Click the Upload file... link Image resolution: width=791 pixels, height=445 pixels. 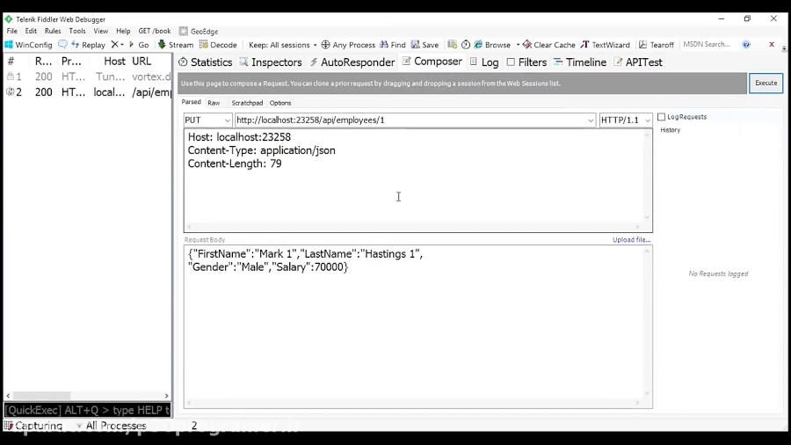632,240
